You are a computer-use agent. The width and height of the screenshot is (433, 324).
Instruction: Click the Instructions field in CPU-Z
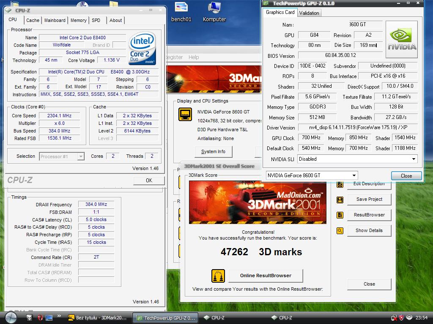[99, 94]
